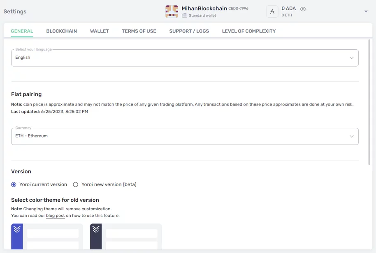The height and width of the screenshot is (253, 376).
Task: Select Yoroi new version (beta) option
Action: pos(76,185)
